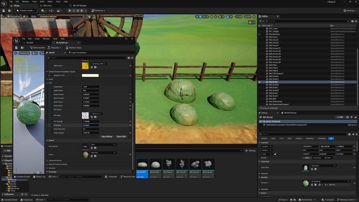Click browse icon under the static mesh dropdown

point(316,169)
